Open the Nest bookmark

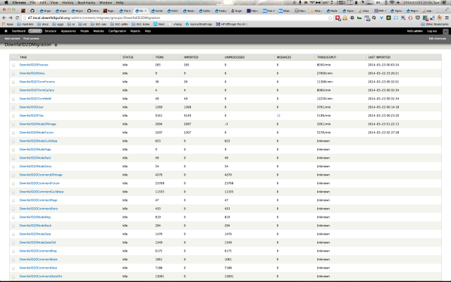pyautogui.click(x=159, y=24)
